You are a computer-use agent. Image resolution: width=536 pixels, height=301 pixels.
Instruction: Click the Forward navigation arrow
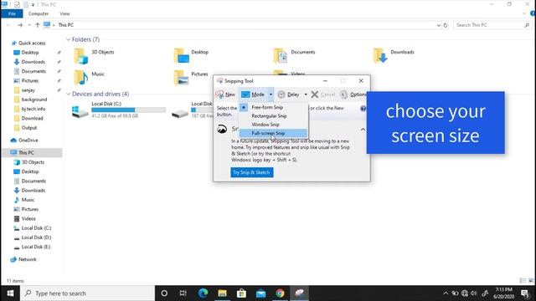click(x=20, y=25)
